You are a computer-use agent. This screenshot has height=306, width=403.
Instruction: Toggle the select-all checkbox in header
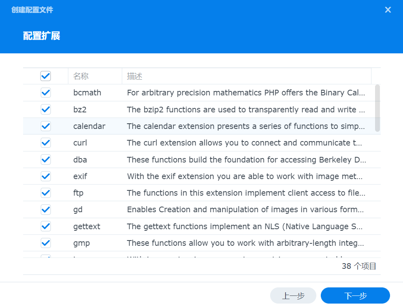tap(45, 76)
